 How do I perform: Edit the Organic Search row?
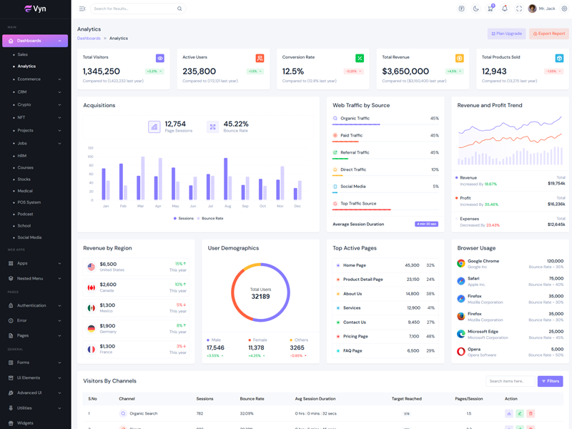[x=520, y=413]
